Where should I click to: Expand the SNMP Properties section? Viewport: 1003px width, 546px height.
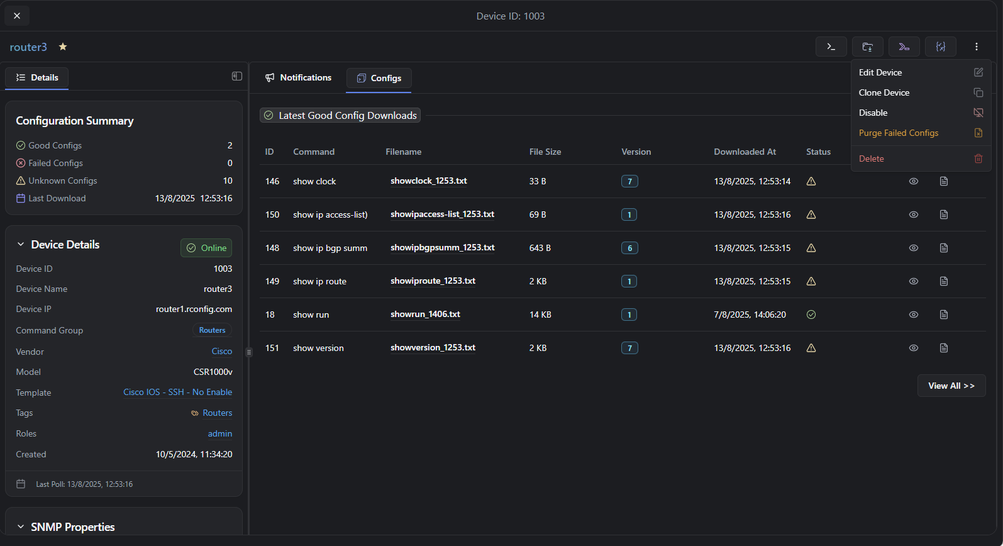pos(21,527)
